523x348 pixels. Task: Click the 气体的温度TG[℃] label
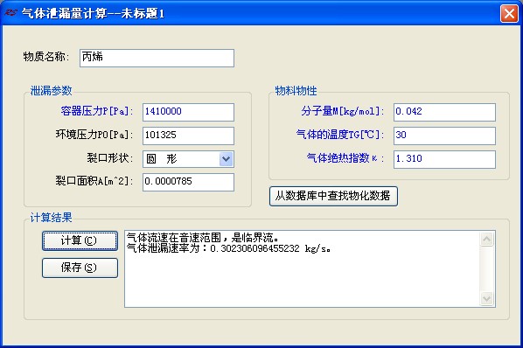tap(340, 135)
